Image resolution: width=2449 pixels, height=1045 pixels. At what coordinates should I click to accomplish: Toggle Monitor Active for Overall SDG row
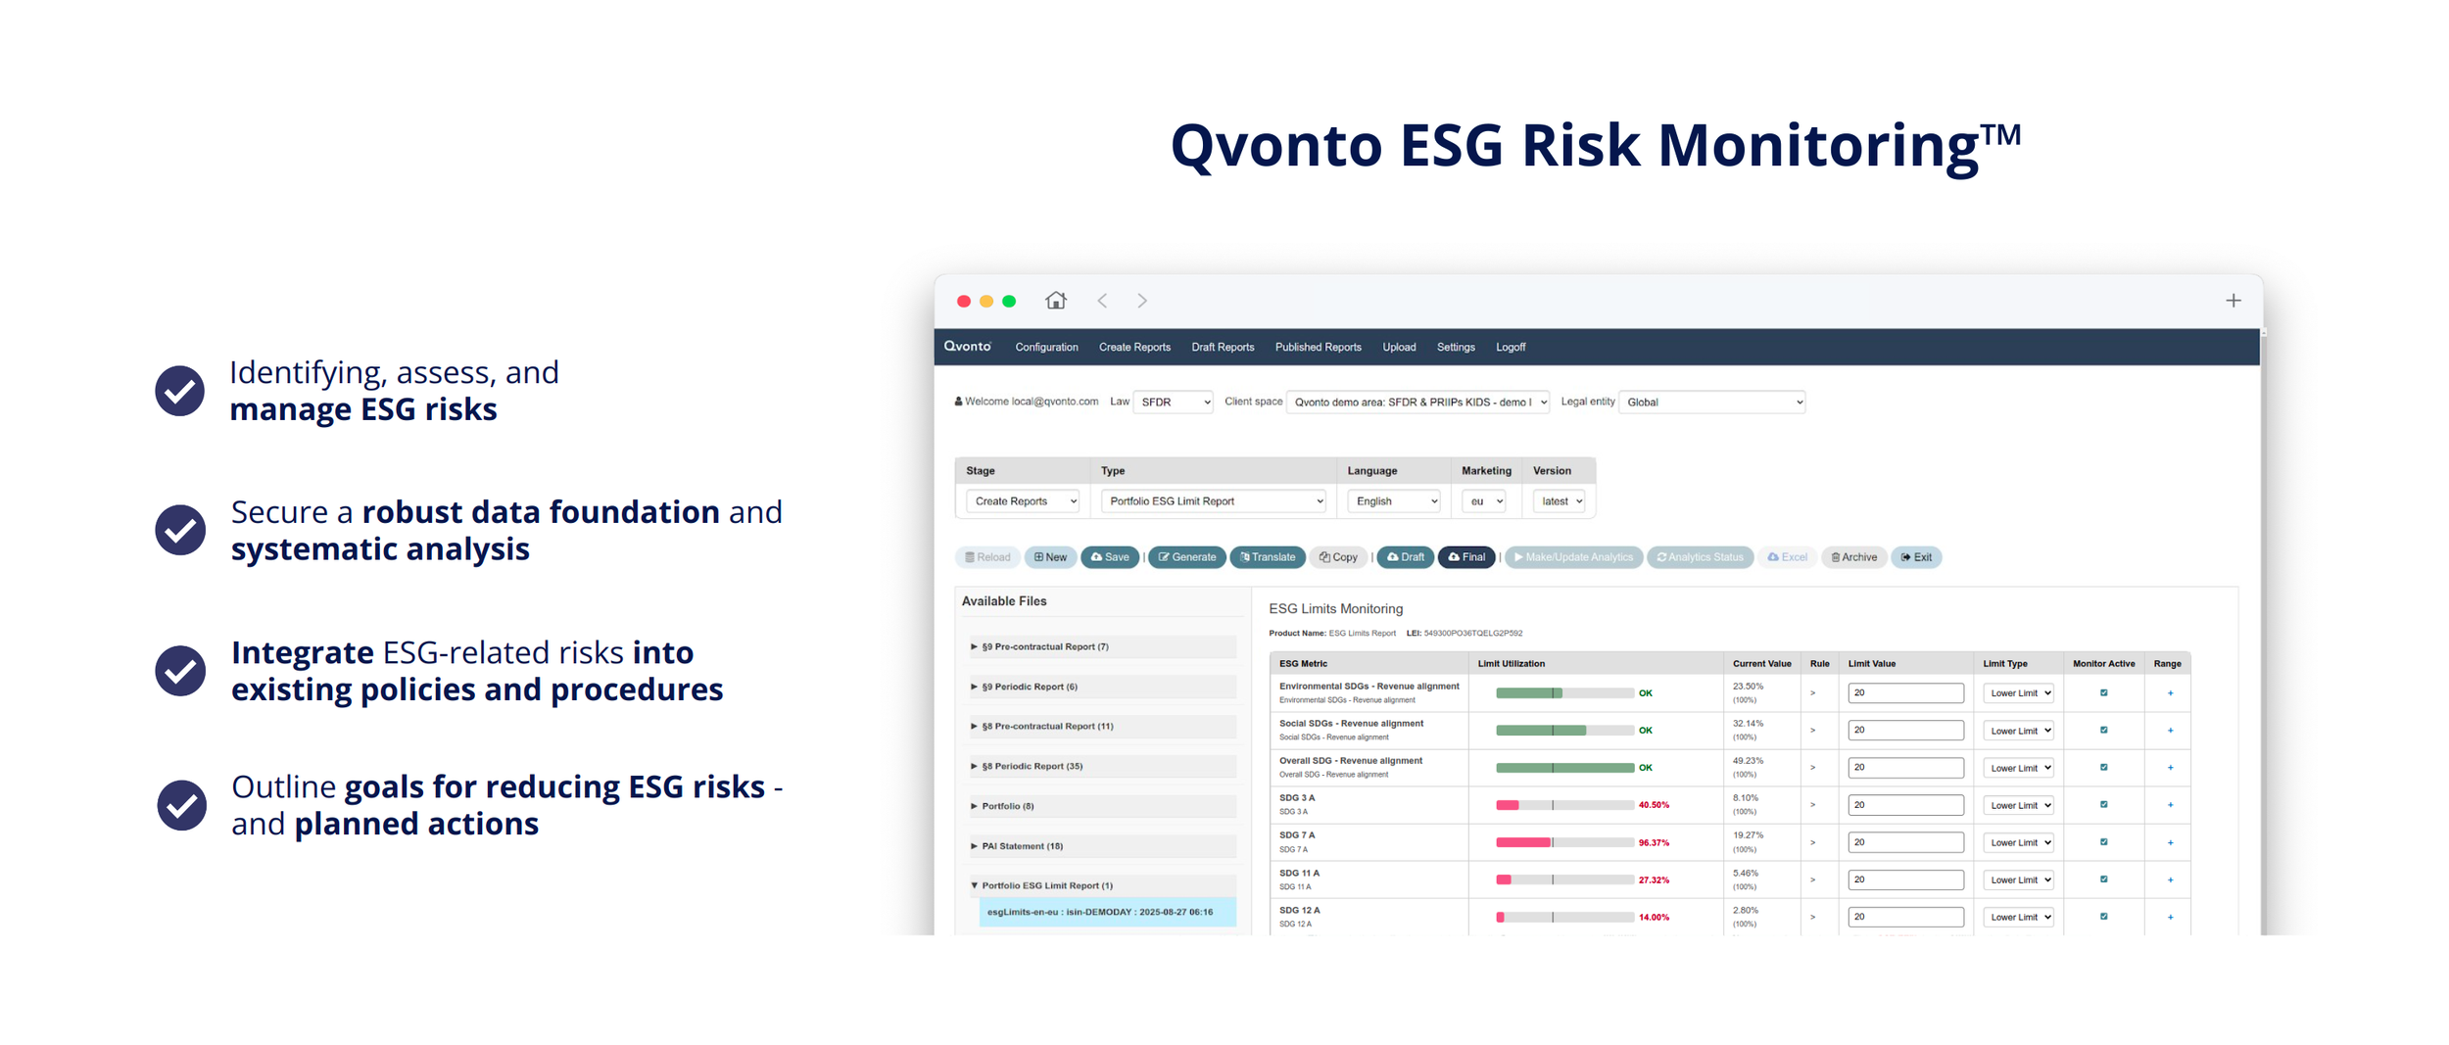coord(2103,767)
